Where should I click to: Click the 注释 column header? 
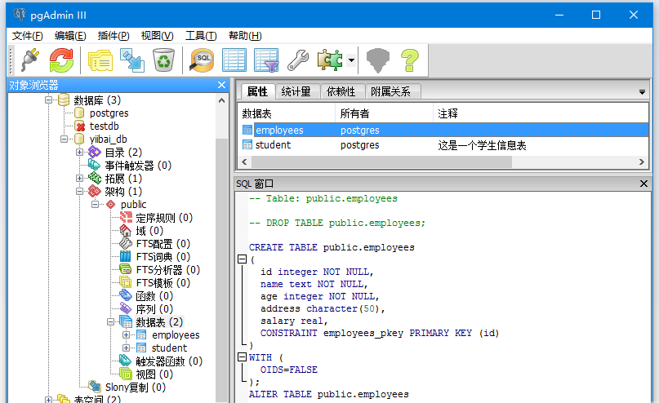[x=541, y=113]
